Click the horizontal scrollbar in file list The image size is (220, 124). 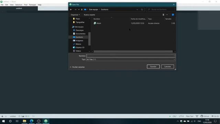133,51
